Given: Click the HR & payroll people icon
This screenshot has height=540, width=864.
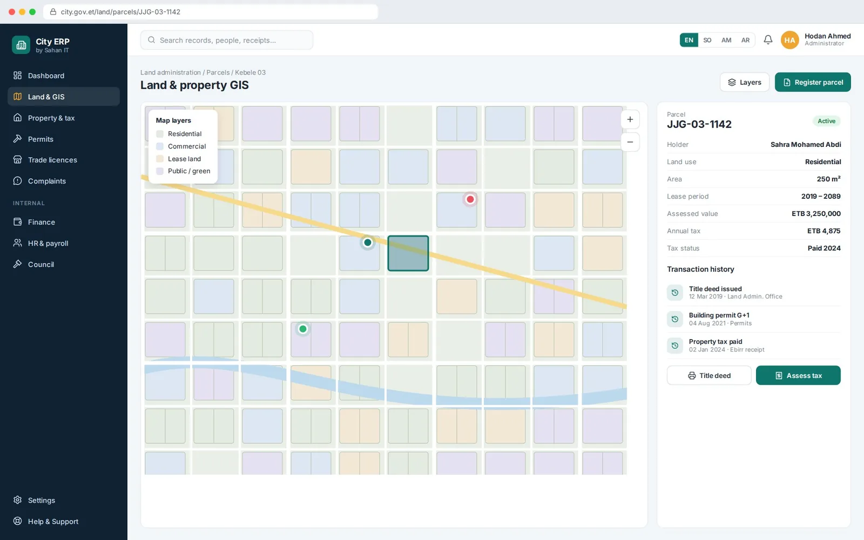Looking at the screenshot, I should [18, 243].
